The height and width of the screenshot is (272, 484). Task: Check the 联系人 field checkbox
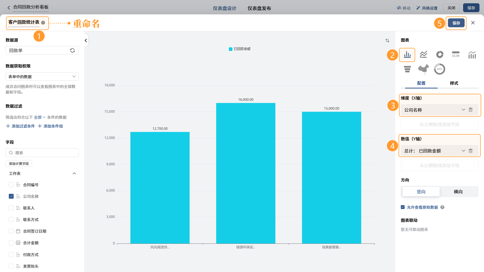pos(11,208)
